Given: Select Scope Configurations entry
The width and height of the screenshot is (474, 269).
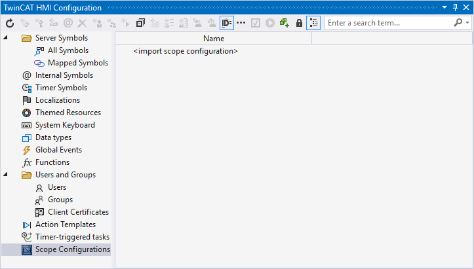Looking at the screenshot, I should (x=56, y=249).
